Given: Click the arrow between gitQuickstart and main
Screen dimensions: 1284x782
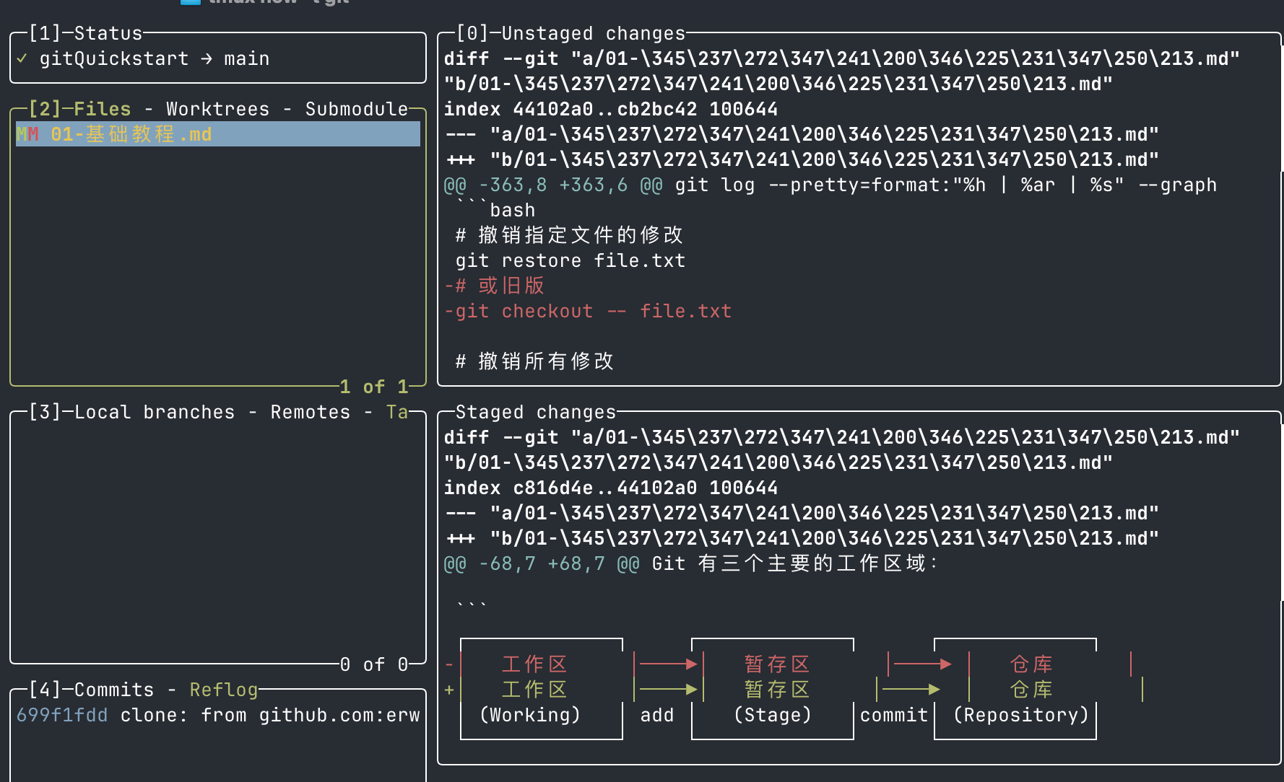Looking at the screenshot, I should (207, 58).
